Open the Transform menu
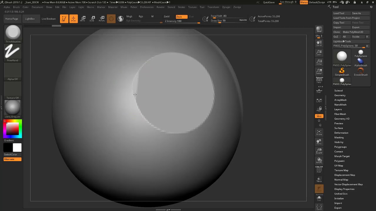The height and width of the screenshot is (211, 376). (x=213, y=7)
